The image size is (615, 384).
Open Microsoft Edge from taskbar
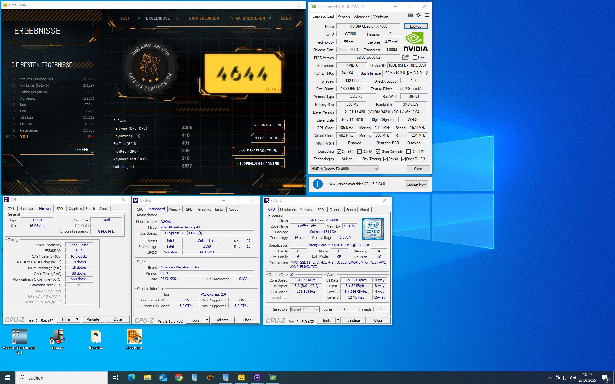pos(131,378)
